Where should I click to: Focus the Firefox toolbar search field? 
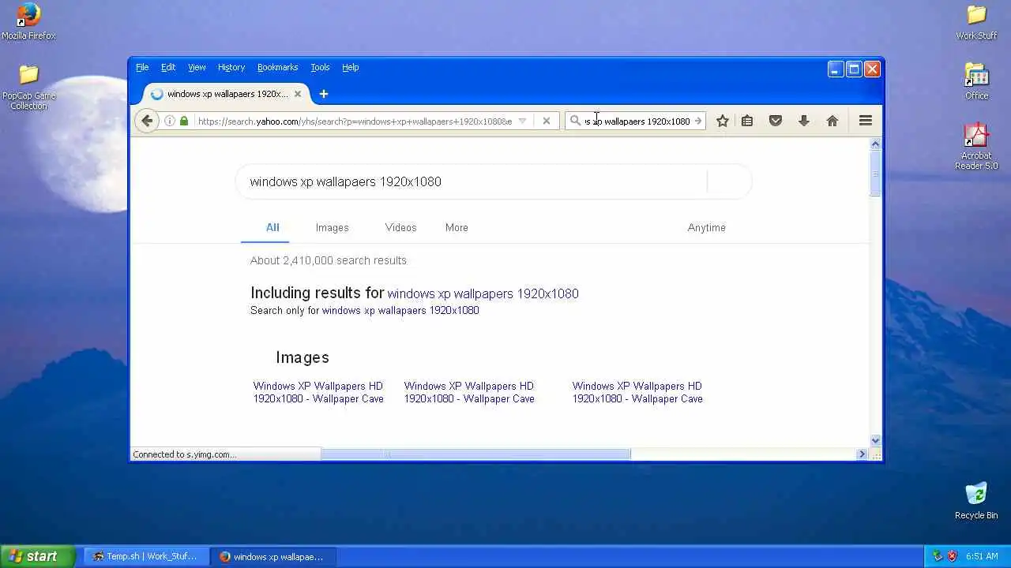click(637, 121)
